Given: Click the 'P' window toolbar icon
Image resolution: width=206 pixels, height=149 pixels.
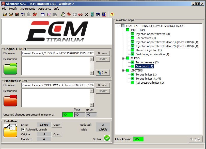Looking at the screenshot, I should (98, 14).
